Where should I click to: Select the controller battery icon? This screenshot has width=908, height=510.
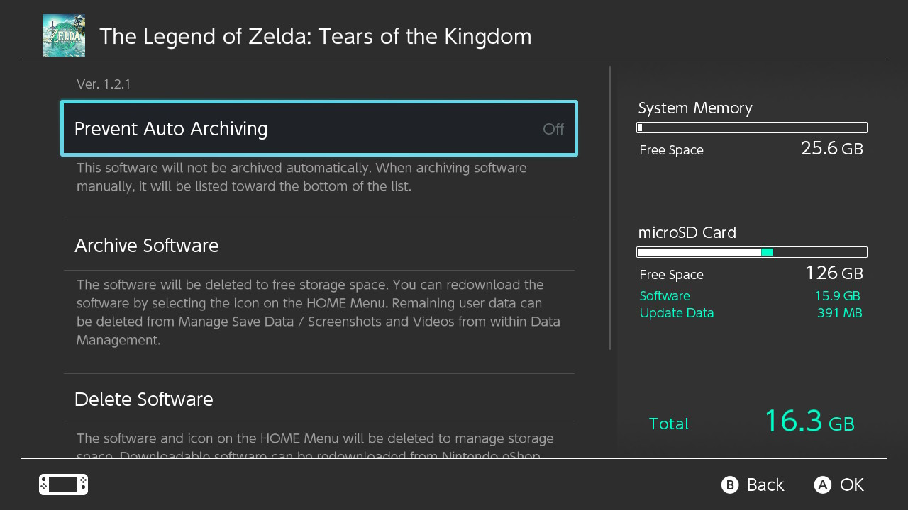[62, 484]
